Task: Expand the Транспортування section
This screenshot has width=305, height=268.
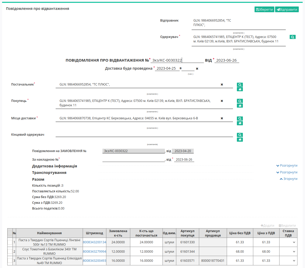Action: (287, 172)
